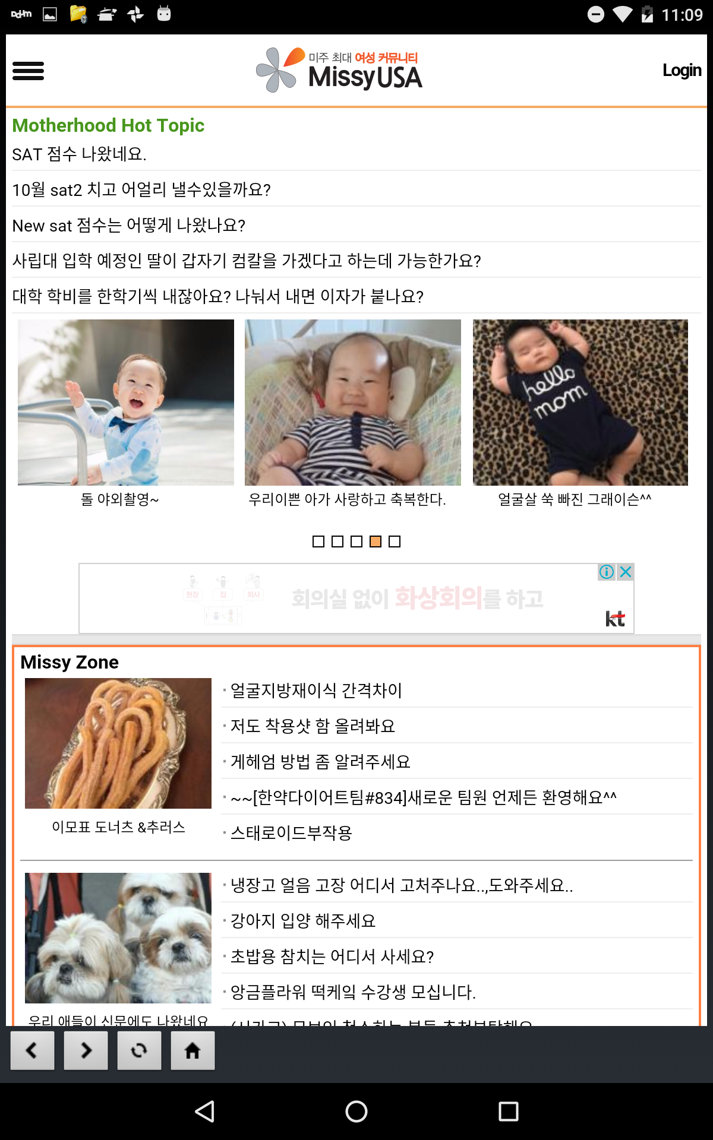713x1140 pixels.
Task: Open the hamburger menu
Action: [28, 71]
